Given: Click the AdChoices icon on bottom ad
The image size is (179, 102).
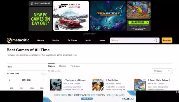Looking at the screenshot, I should pyautogui.click(x=135, y=91).
